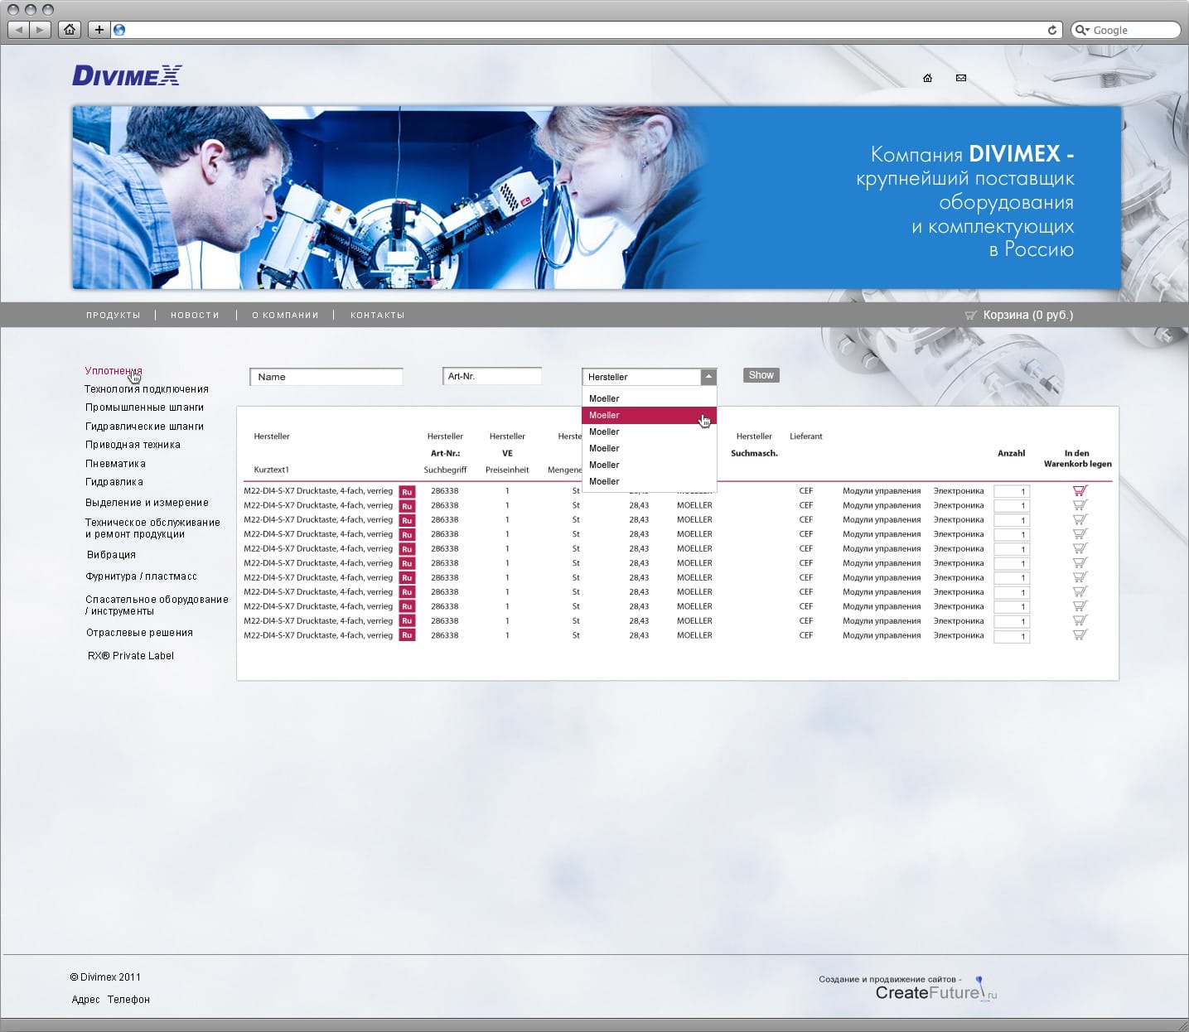The image size is (1189, 1032).
Task: Open Корзина (0 руб.) cart link
Action: click(x=1027, y=315)
